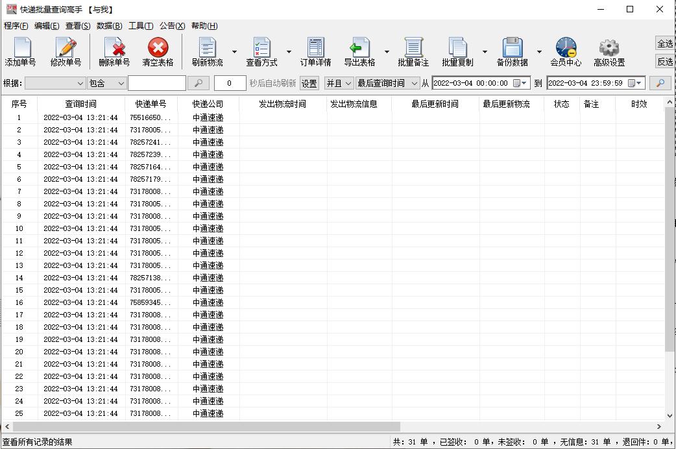Click the 全选 select all button
The image size is (676, 449).
coord(665,43)
